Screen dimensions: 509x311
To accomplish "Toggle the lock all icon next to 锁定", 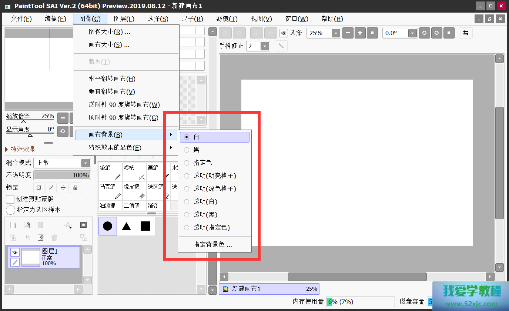I will coord(75,188).
